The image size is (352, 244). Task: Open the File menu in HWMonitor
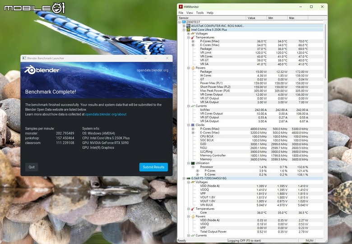[181, 13]
